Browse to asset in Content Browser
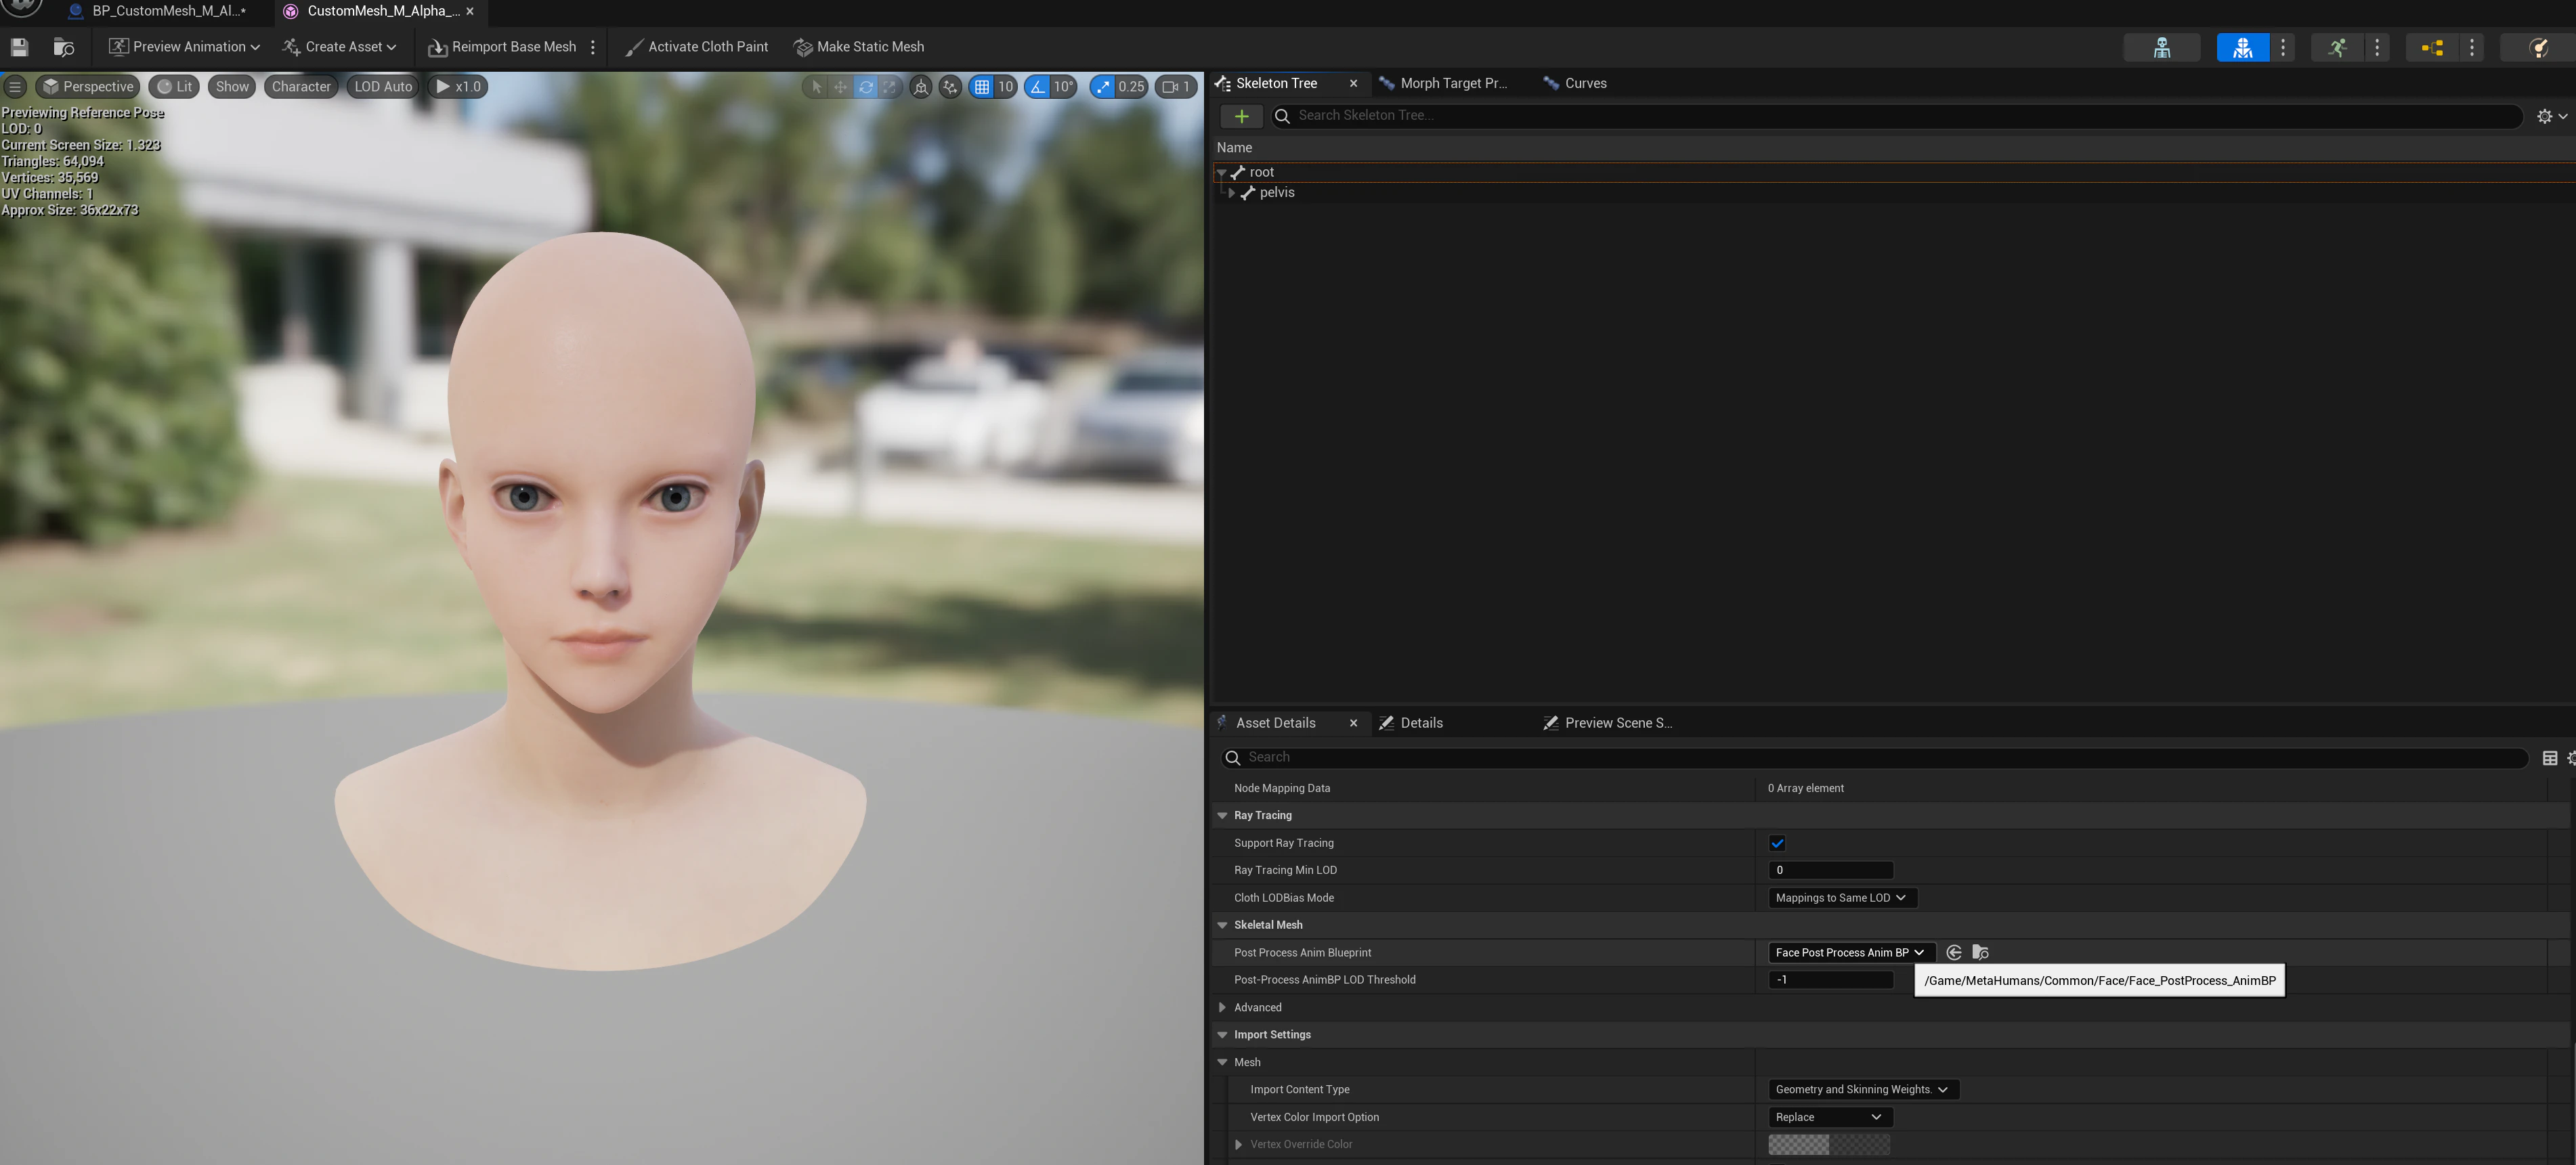 (x=64, y=47)
